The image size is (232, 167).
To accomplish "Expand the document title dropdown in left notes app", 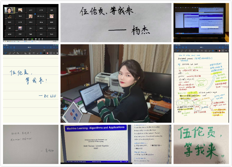I will tap(30, 47).
